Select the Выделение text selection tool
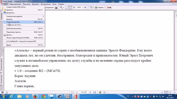Viewport: 177px width, 99px height. point(50,7)
